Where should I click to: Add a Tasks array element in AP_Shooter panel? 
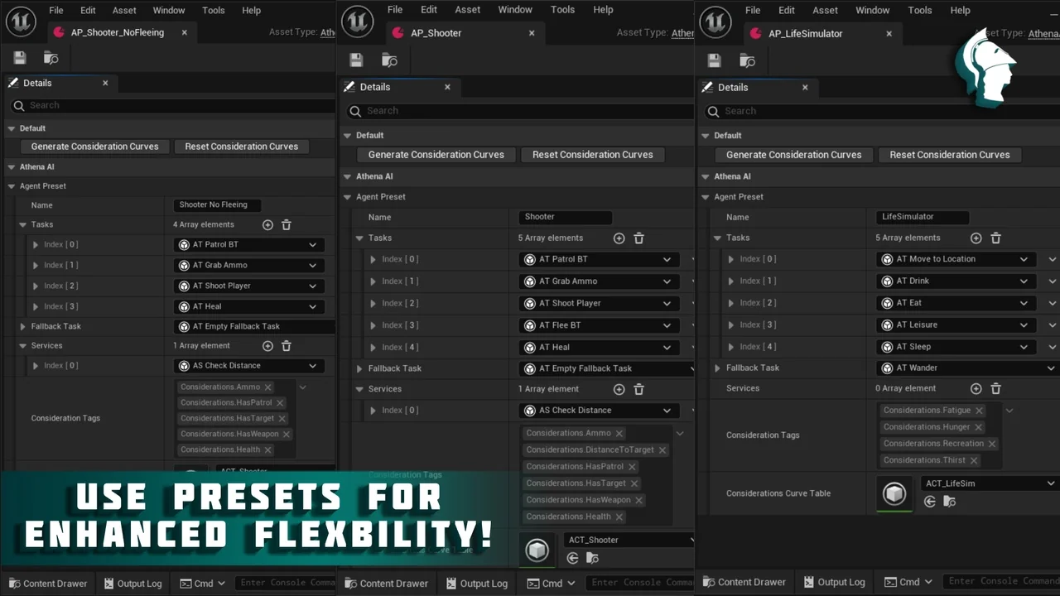[x=619, y=238]
